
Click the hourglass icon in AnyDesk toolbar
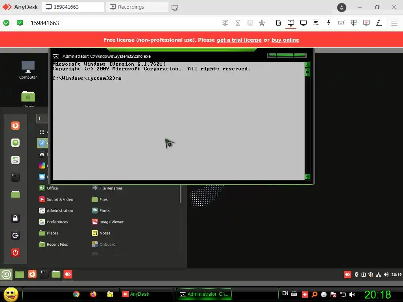(238, 23)
